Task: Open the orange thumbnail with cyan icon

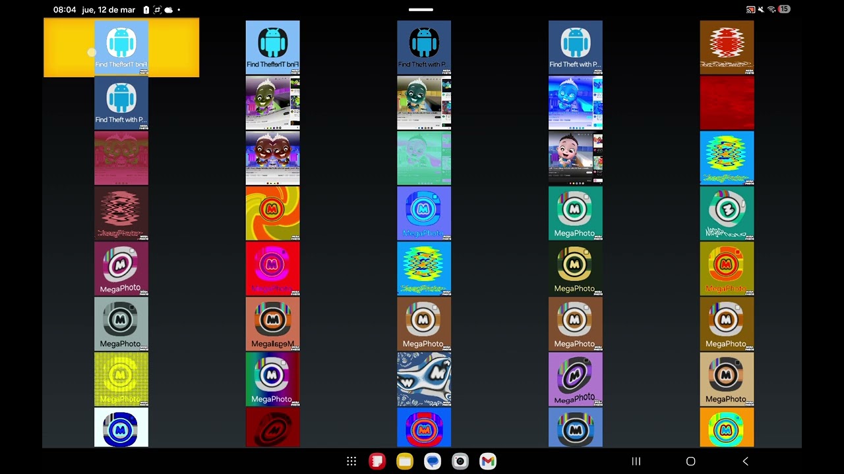Action: coord(727,427)
